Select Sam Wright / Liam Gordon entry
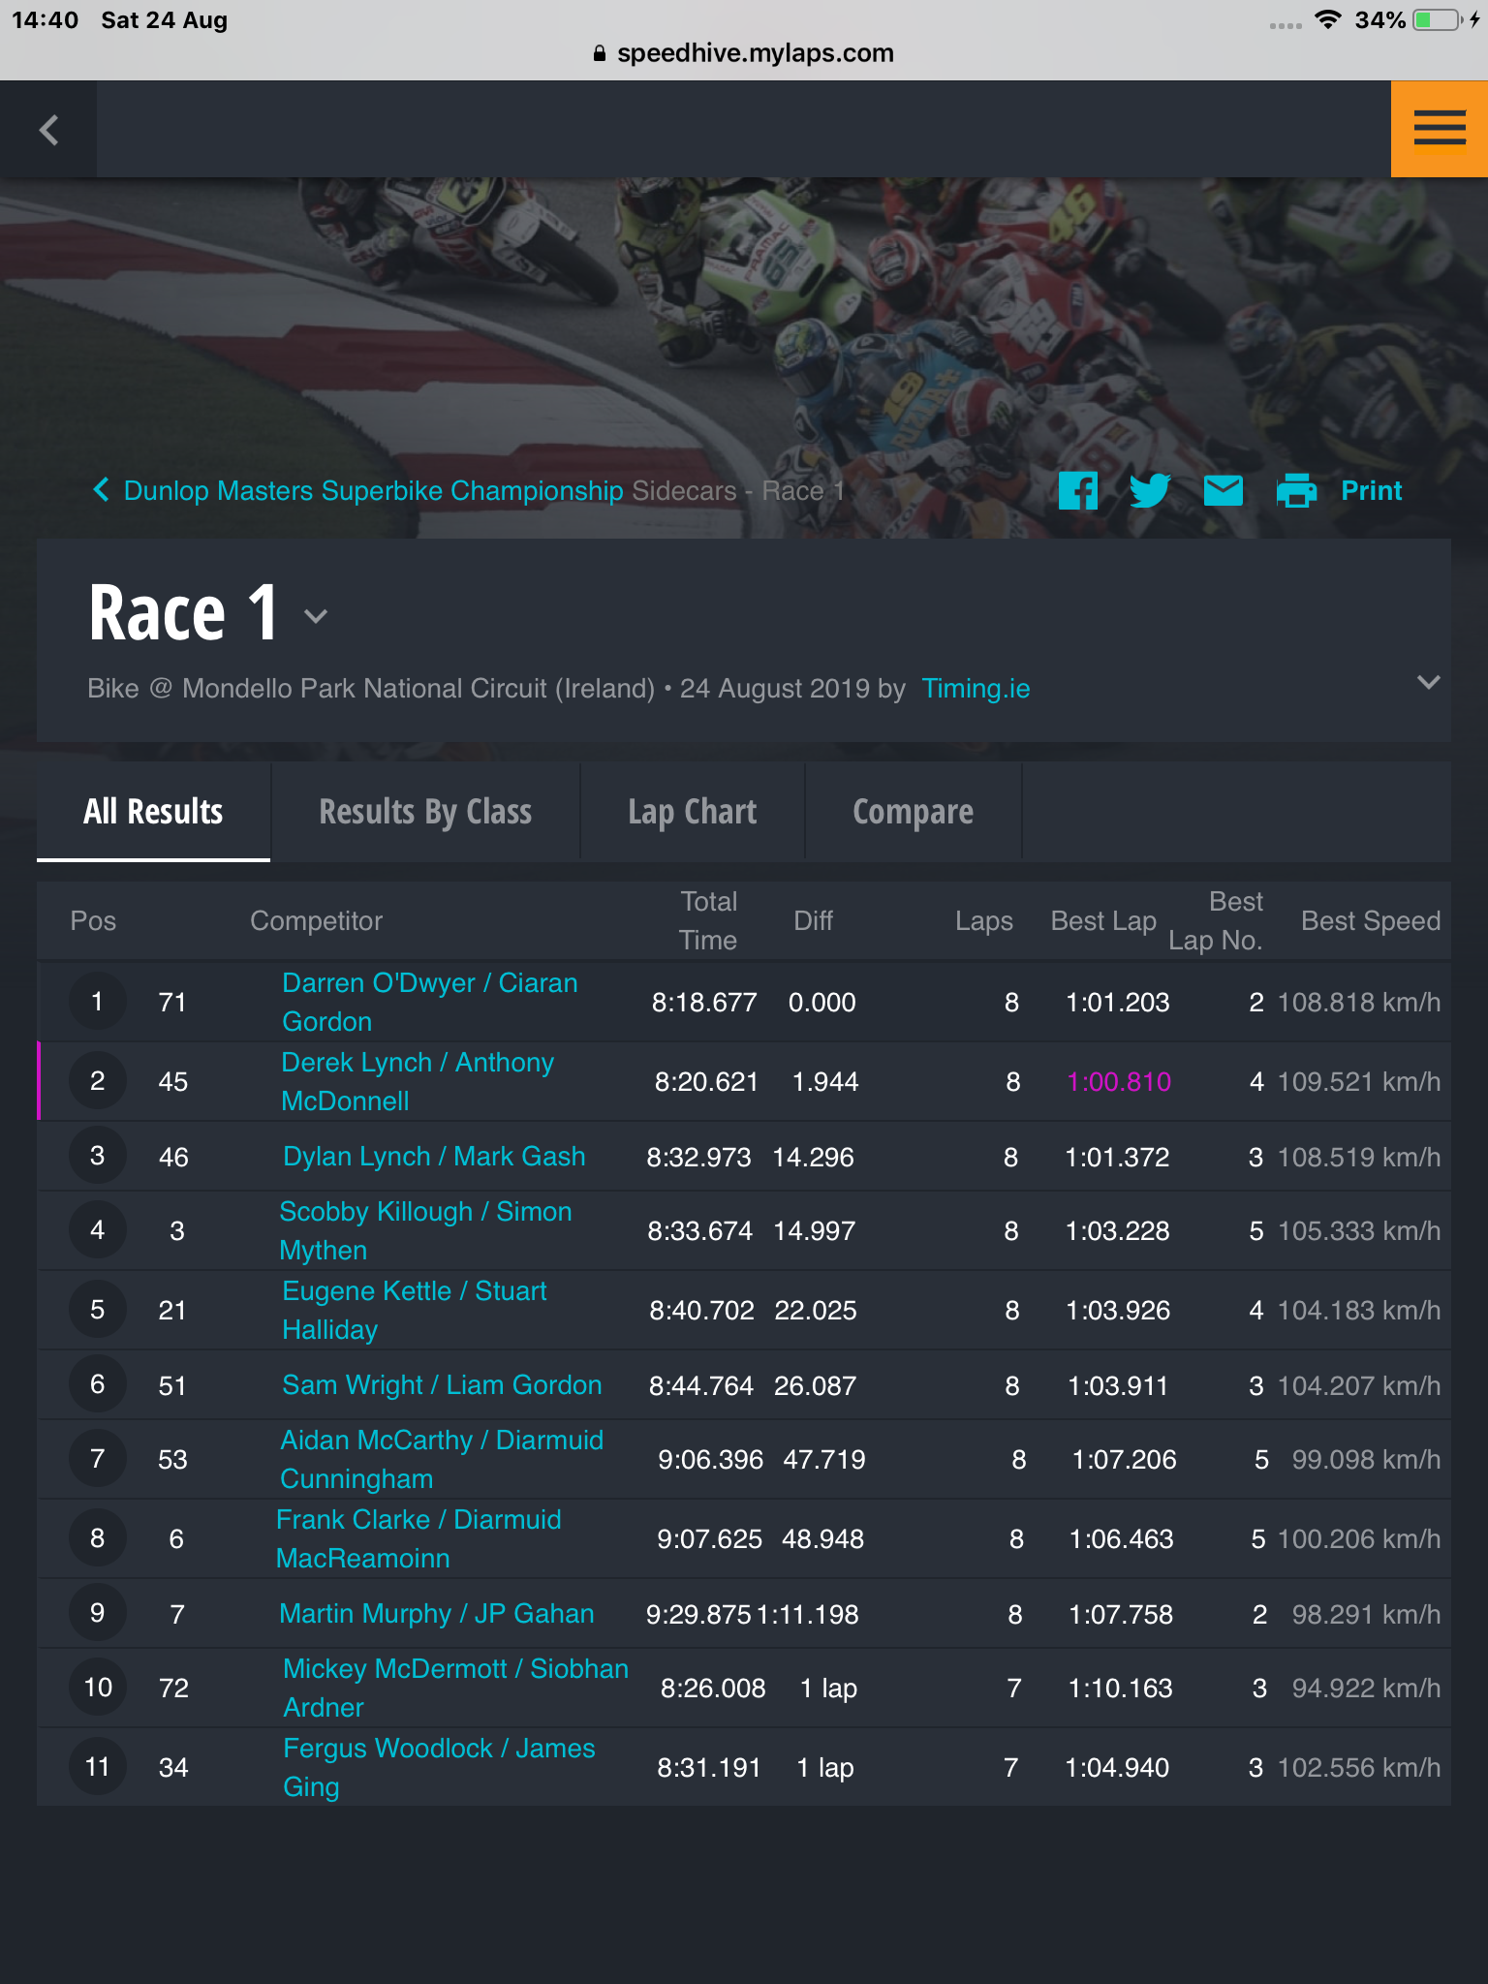The height and width of the screenshot is (1984, 1488). (442, 1385)
